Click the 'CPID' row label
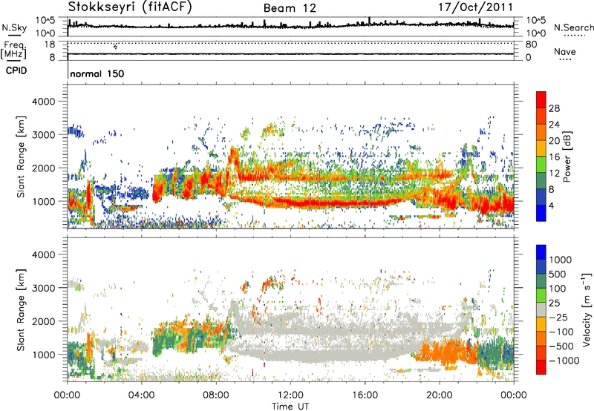This screenshot has width=594, height=411. (x=16, y=70)
